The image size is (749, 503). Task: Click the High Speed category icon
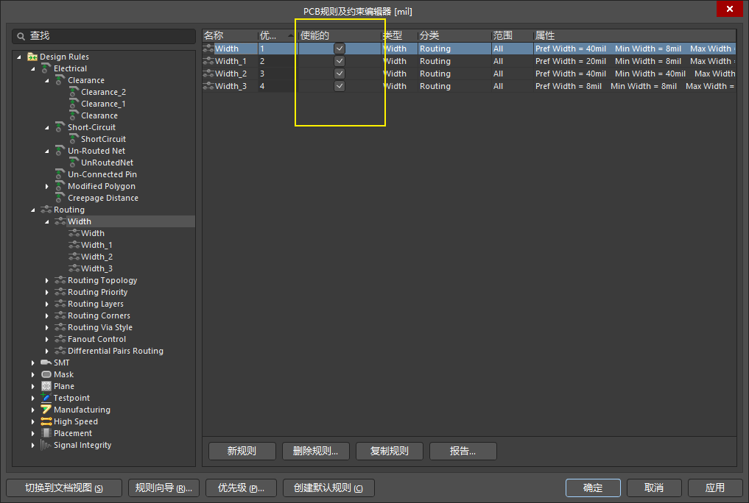46,421
